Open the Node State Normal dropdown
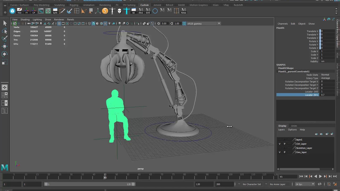 pyautogui.click(x=328, y=75)
